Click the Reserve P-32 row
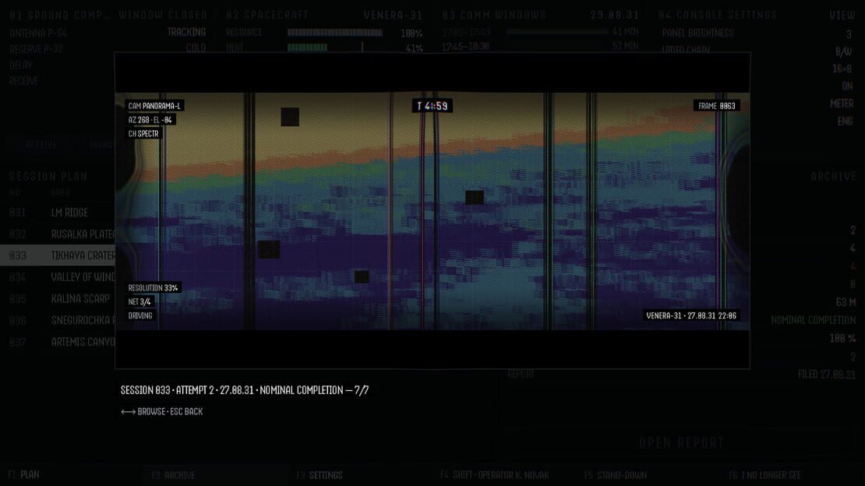 point(108,48)
